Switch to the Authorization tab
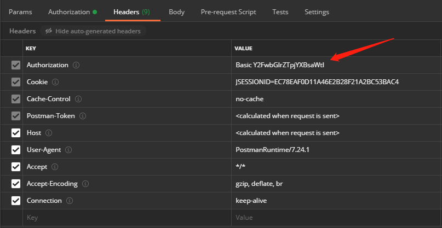 coord(72,12)
